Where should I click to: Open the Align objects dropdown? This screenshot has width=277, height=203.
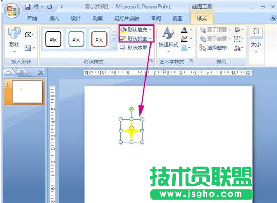(x=239, y=29)
